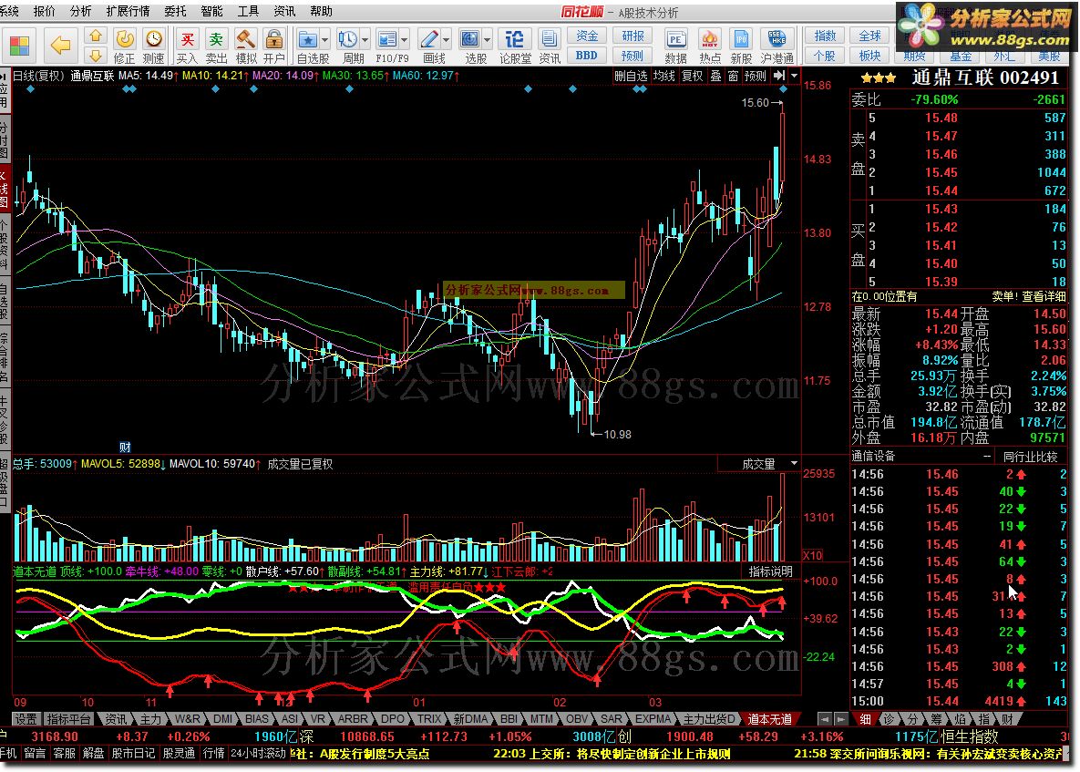Image resolution: width=1080 pixels, height=772 pixels.
Task: Select the 主力出货D indicator tab
Action: click(709, 719)
